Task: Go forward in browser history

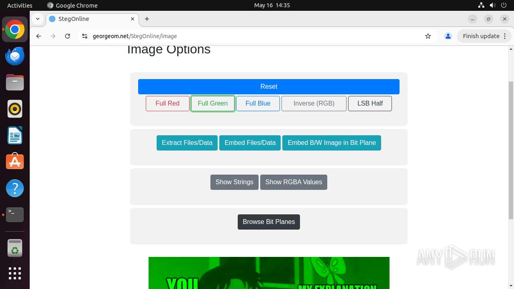Action: (x=53, y=36)
